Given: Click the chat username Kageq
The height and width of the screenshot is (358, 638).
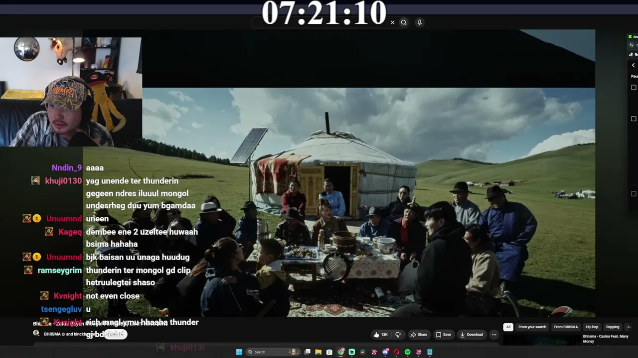Looking at the screenshot, I should tap(70, 232).
